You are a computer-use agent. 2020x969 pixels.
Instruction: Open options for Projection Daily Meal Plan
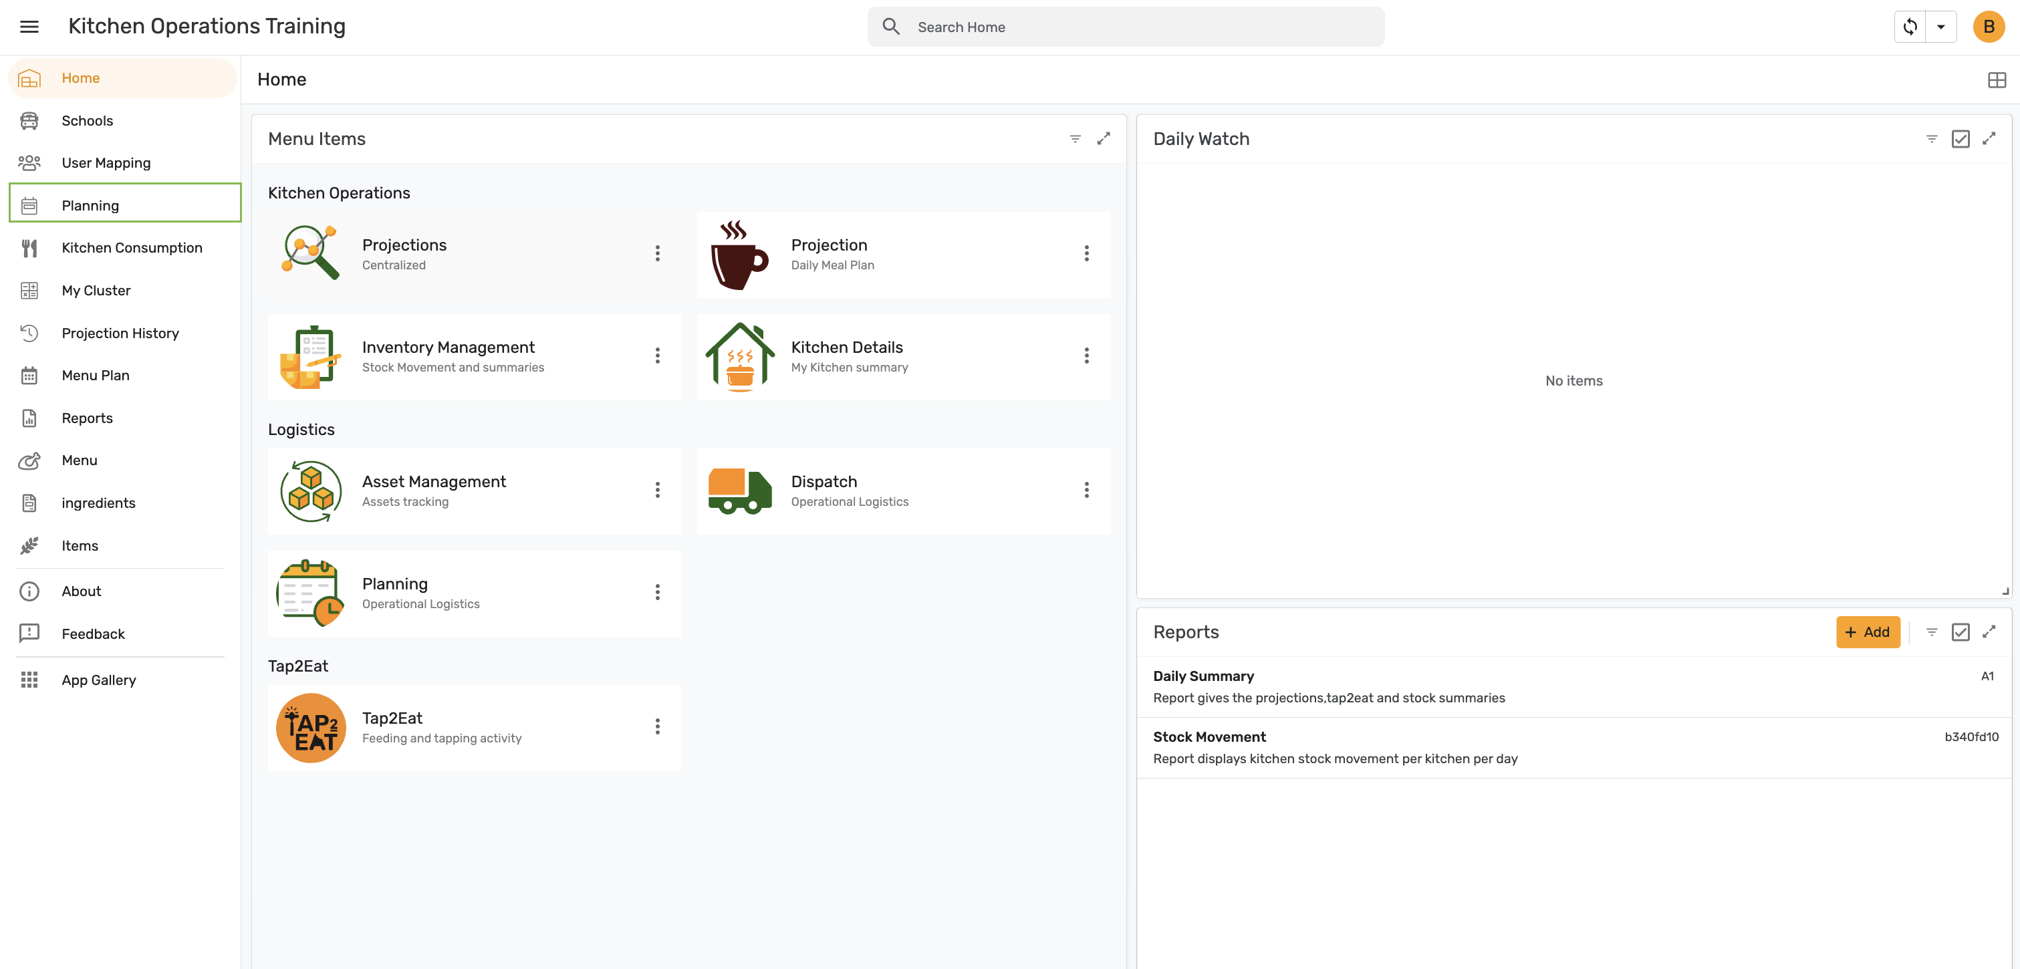click(1086, 253)
